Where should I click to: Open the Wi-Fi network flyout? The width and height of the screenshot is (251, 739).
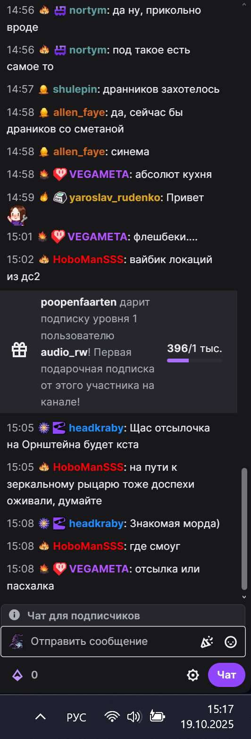click(112, 717)
